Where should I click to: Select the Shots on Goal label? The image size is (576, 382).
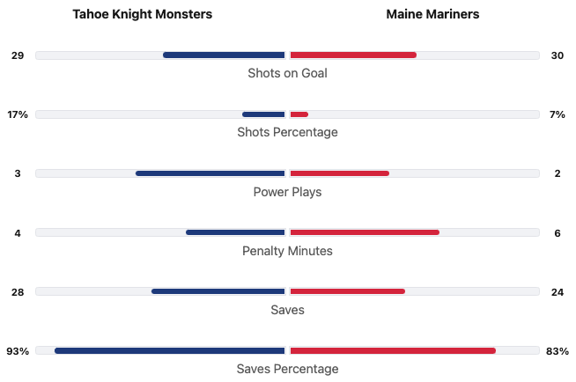[x=287, y=73]
